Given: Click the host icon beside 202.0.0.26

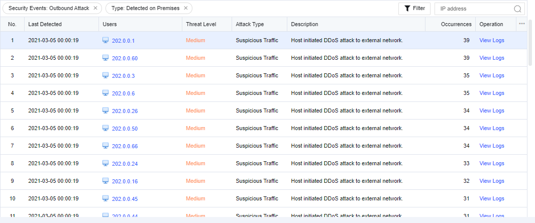Looking at the screenshot, I should coord(105,110).
